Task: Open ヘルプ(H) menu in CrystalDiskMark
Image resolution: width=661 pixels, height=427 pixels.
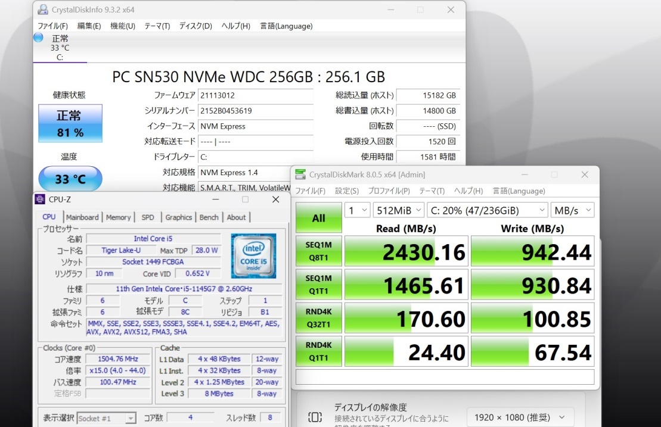Action: (468, 191)
